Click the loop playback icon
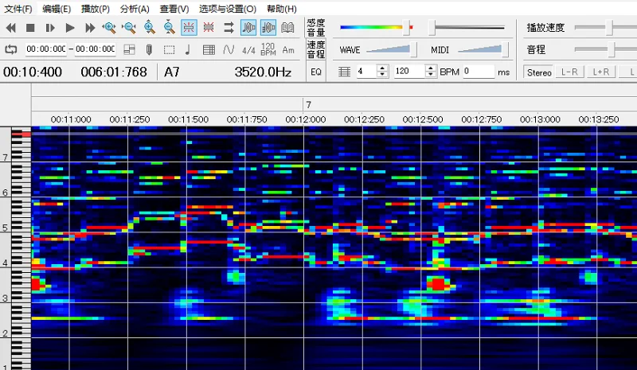 pyautogui.click(x=11, y=49)
